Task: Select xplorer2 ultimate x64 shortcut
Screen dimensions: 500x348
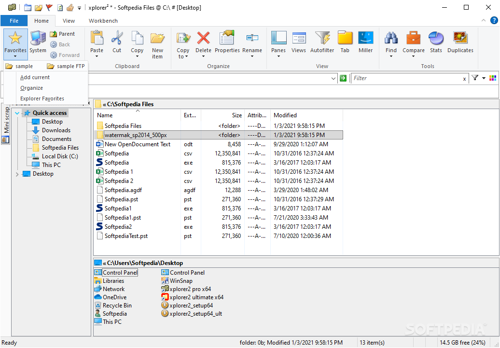Action: pos(192,297)
